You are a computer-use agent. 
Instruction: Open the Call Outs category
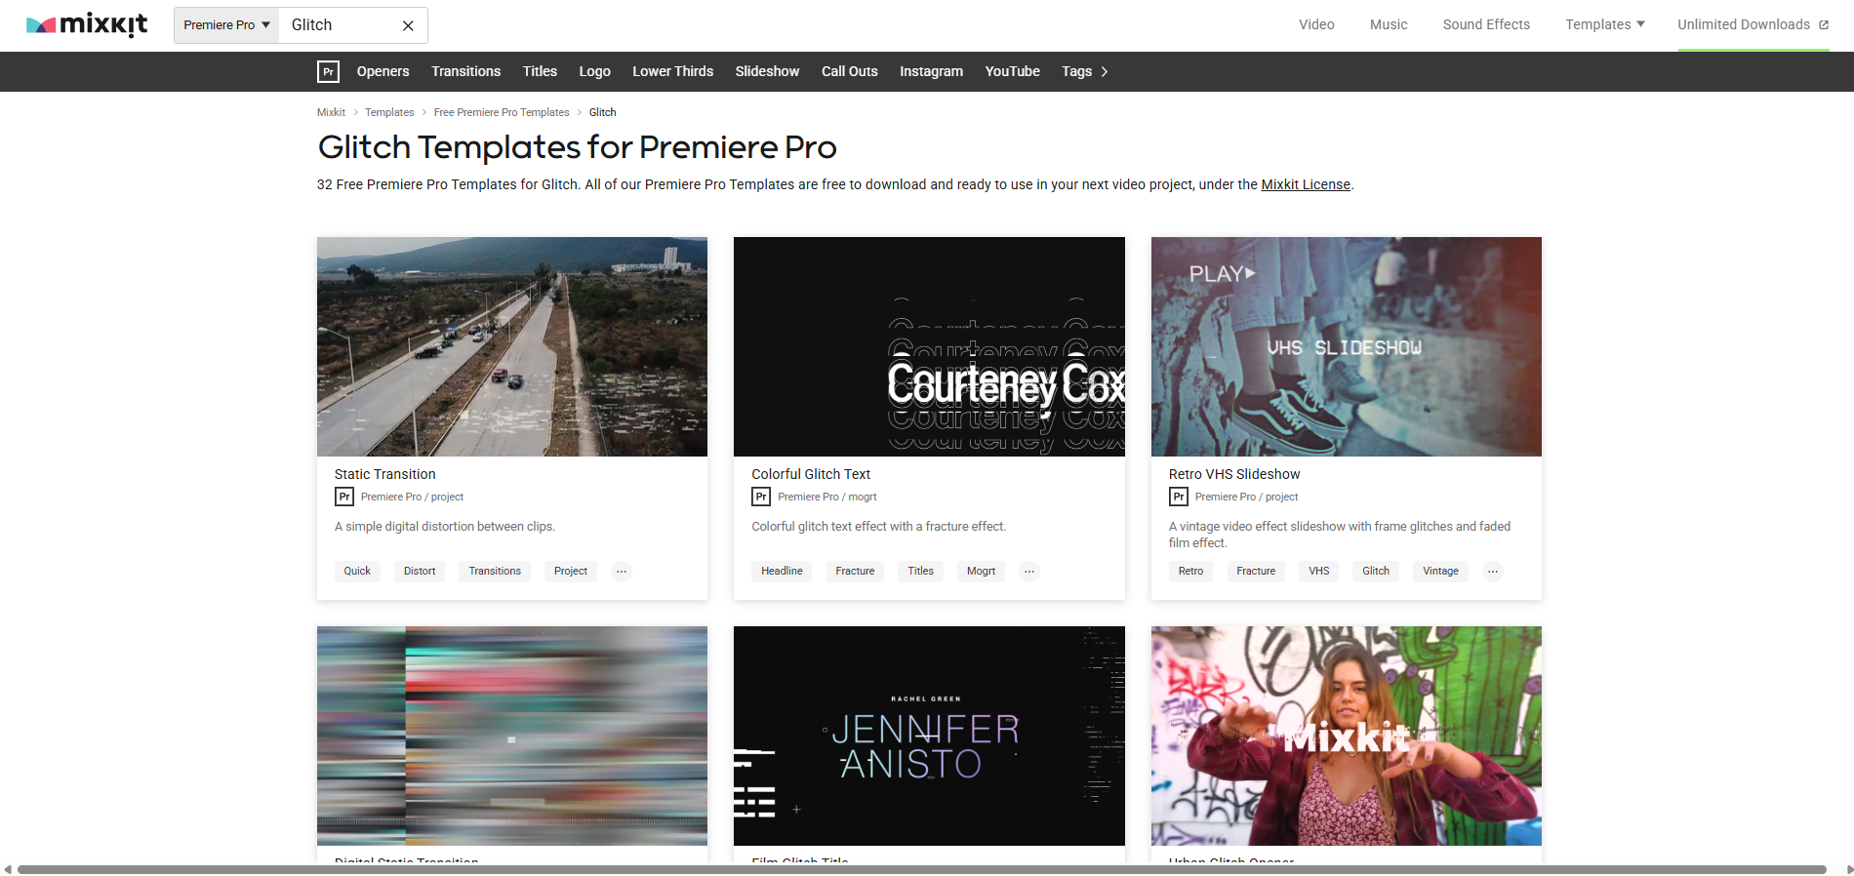(x=850, y=71)
